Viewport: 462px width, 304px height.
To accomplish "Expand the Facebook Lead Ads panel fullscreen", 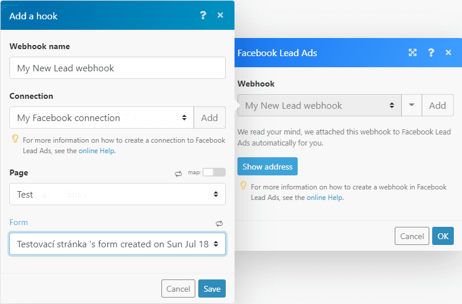I will click(x=413, y=53).
